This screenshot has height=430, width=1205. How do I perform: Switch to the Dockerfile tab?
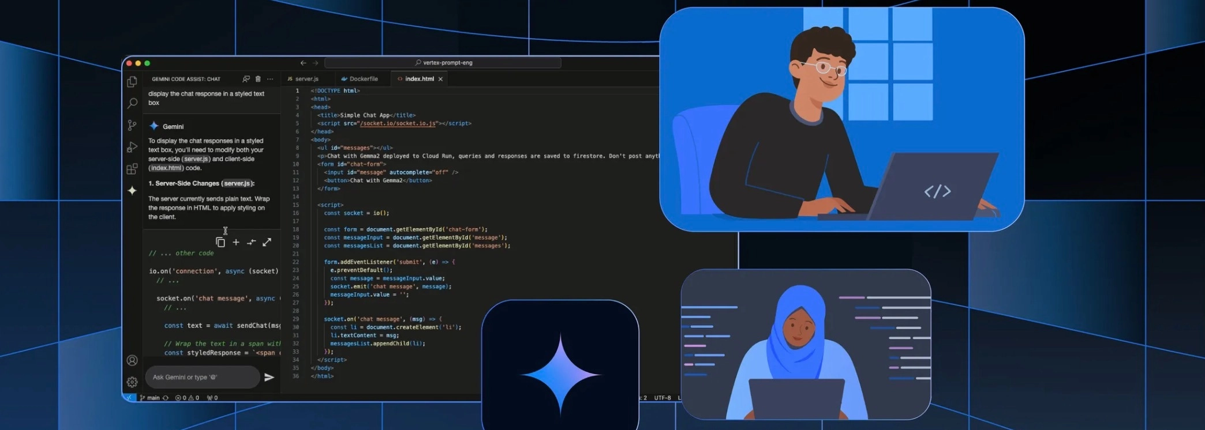[x=360, y=79]
